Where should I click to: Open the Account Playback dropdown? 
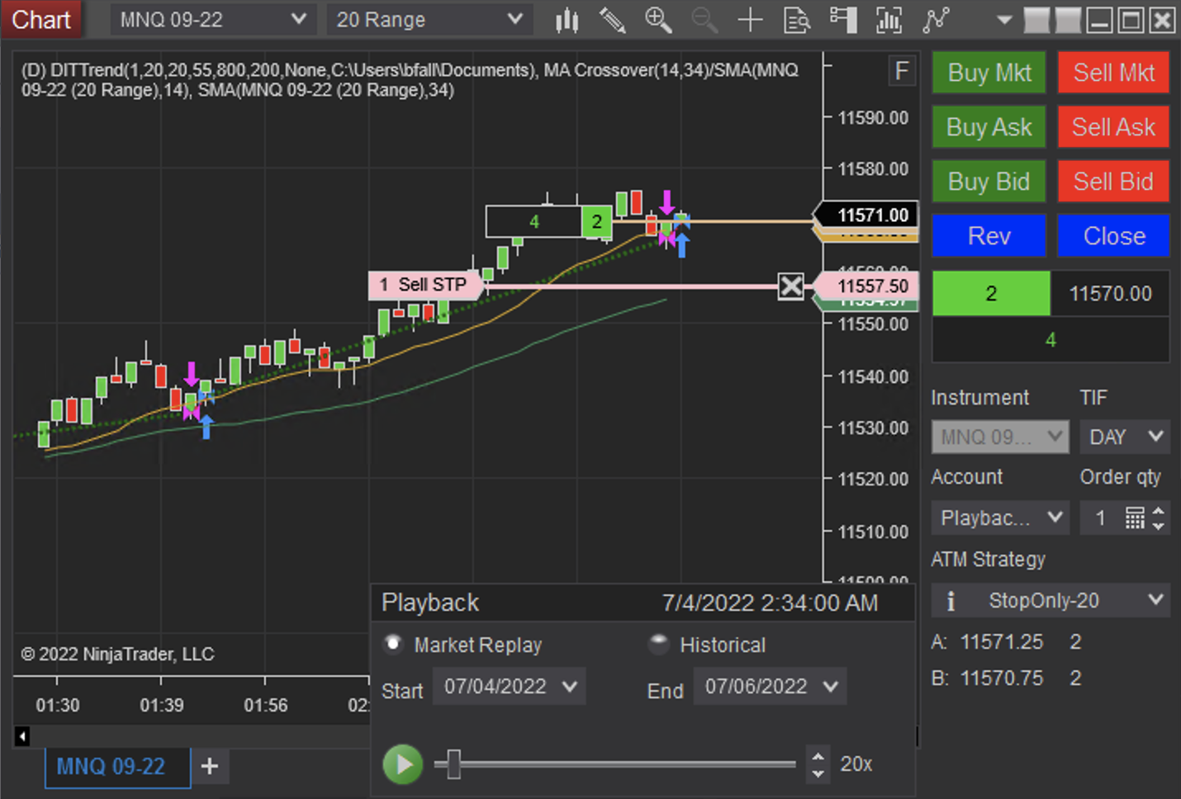pos(1000,518)
